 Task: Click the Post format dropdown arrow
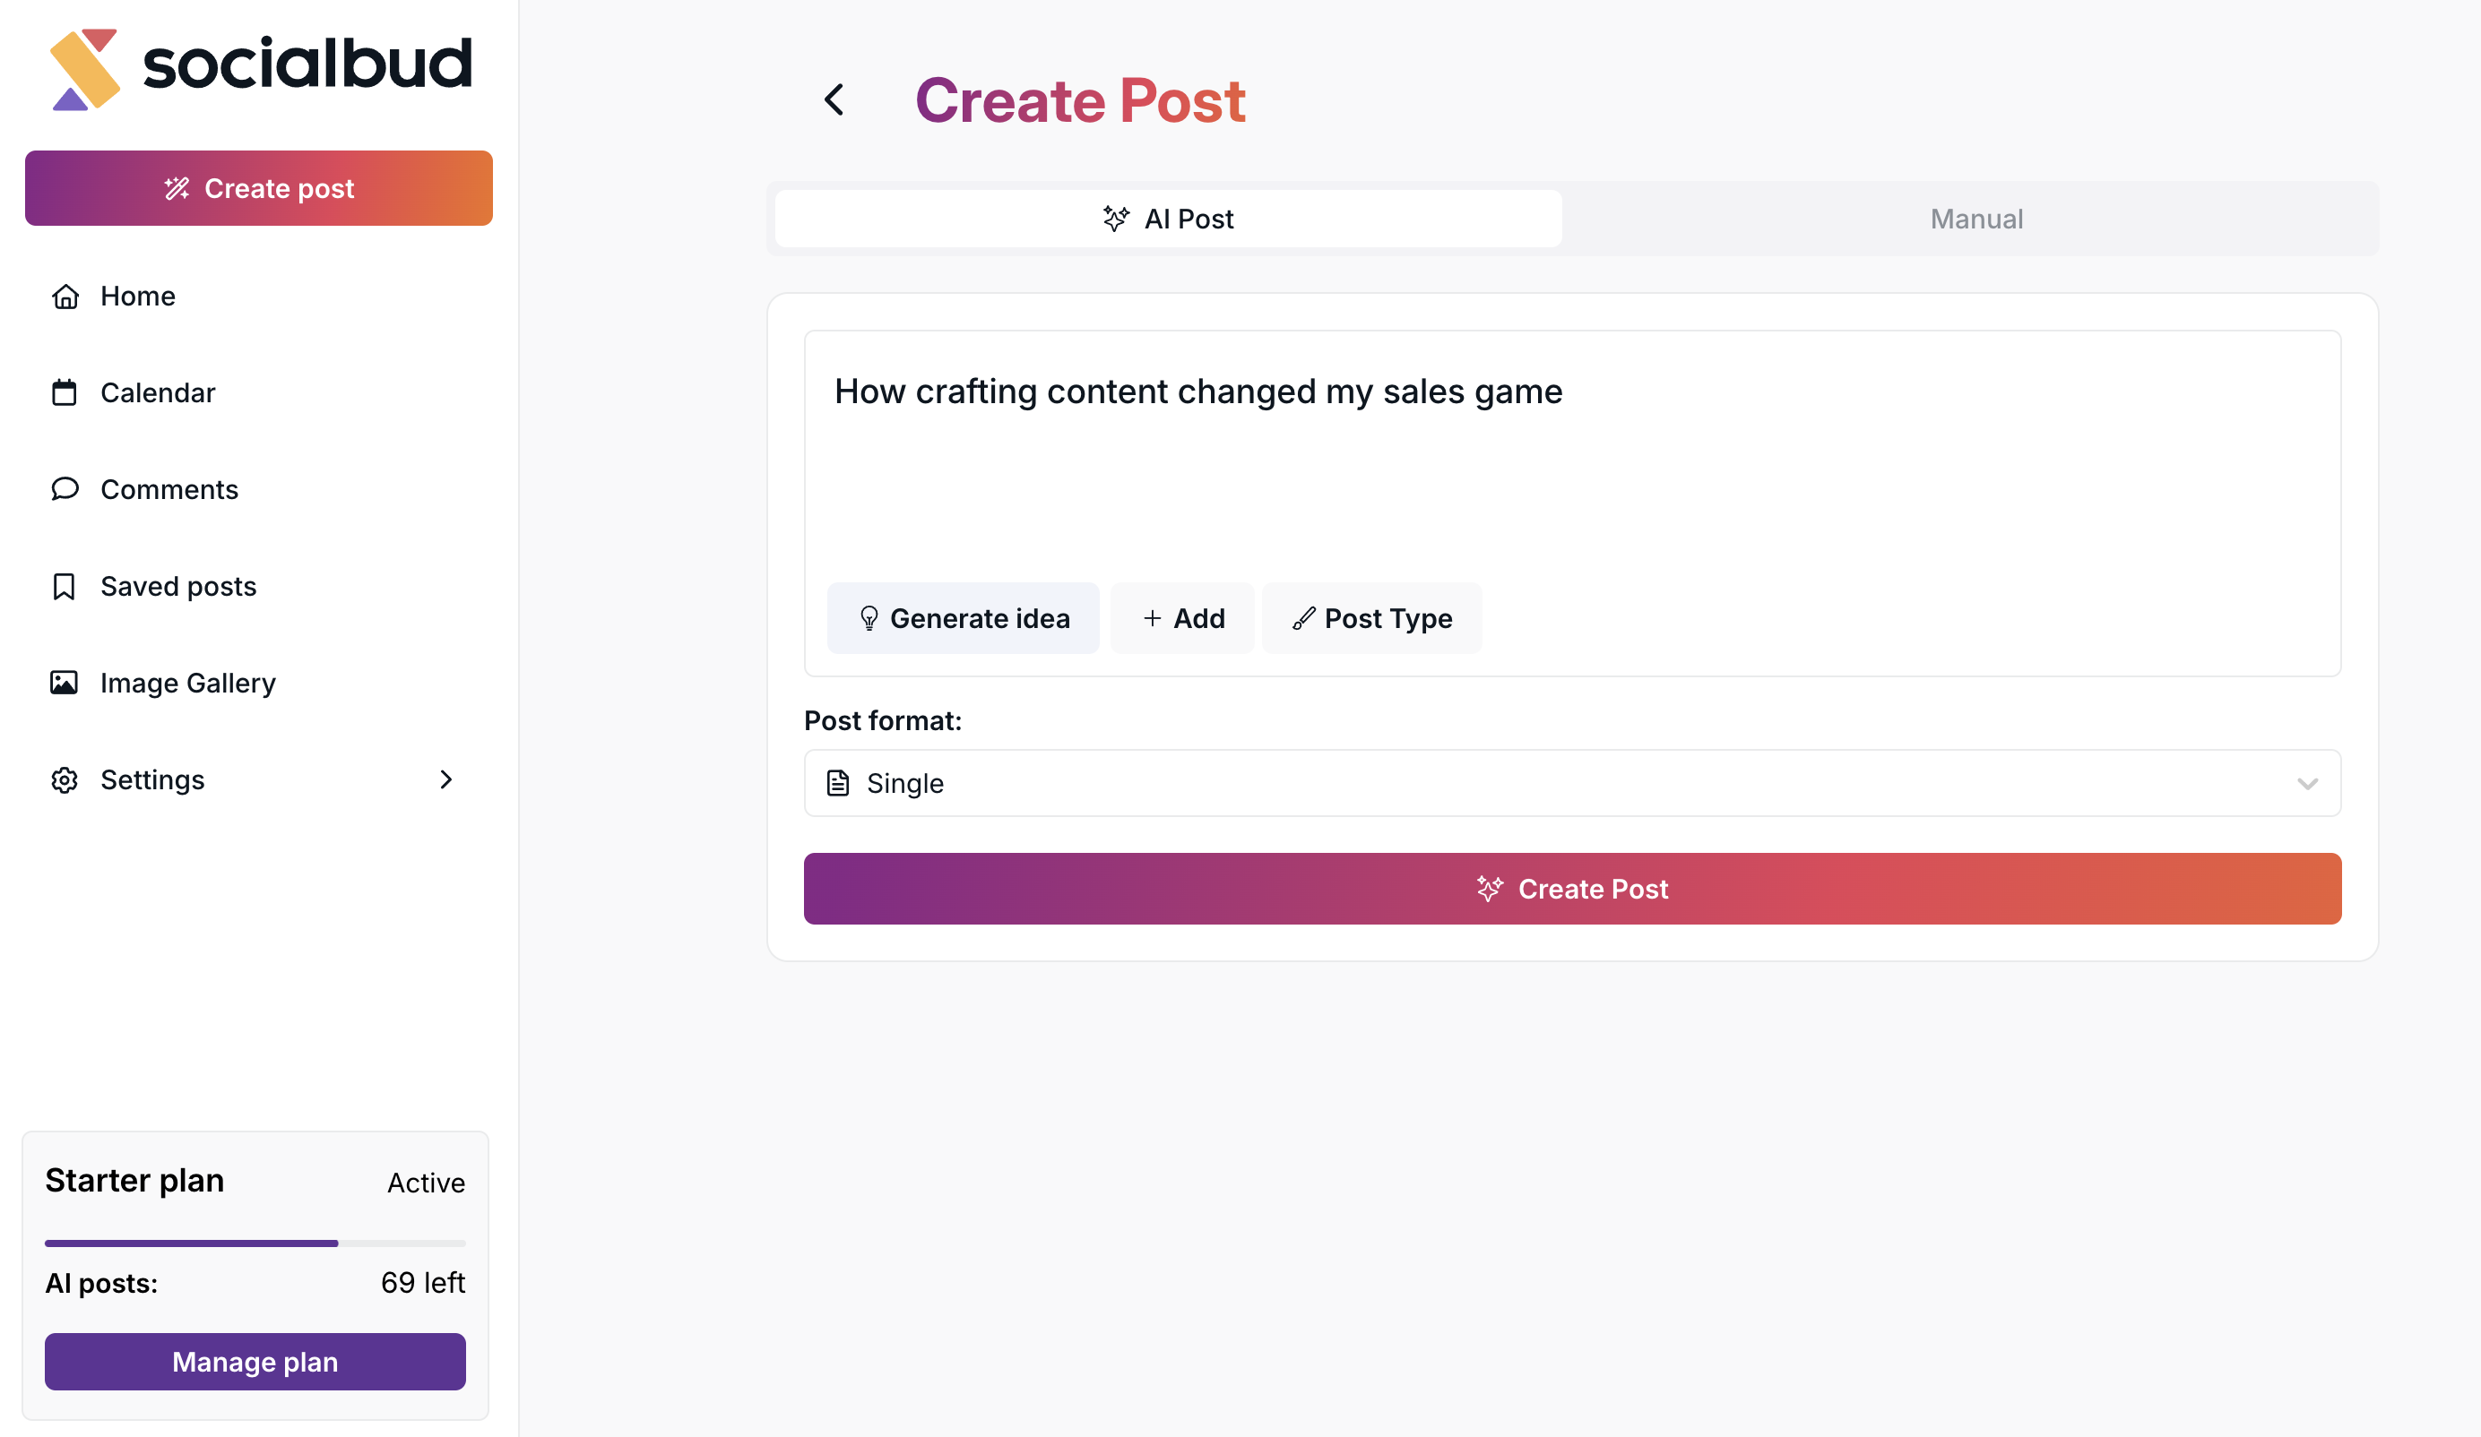2307,784
